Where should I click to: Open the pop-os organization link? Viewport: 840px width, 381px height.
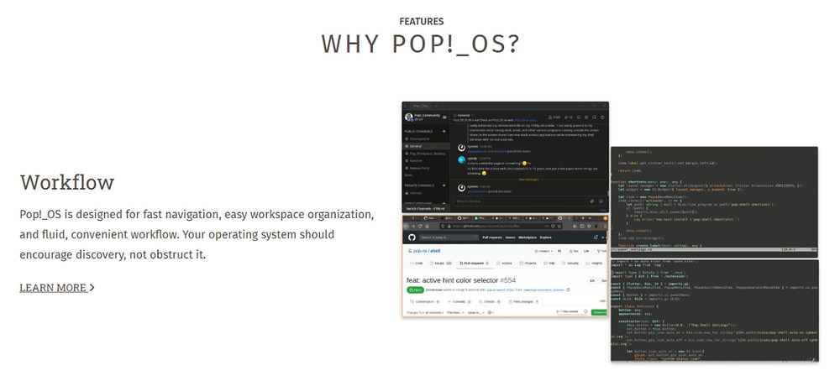click(420, 251)
